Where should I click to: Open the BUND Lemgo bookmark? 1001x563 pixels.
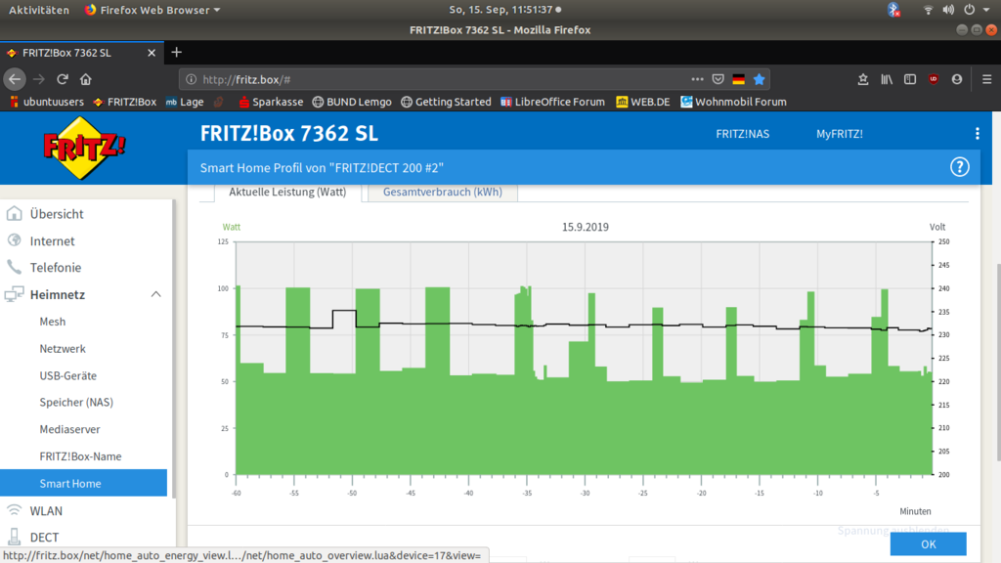[x=352, y=102]
